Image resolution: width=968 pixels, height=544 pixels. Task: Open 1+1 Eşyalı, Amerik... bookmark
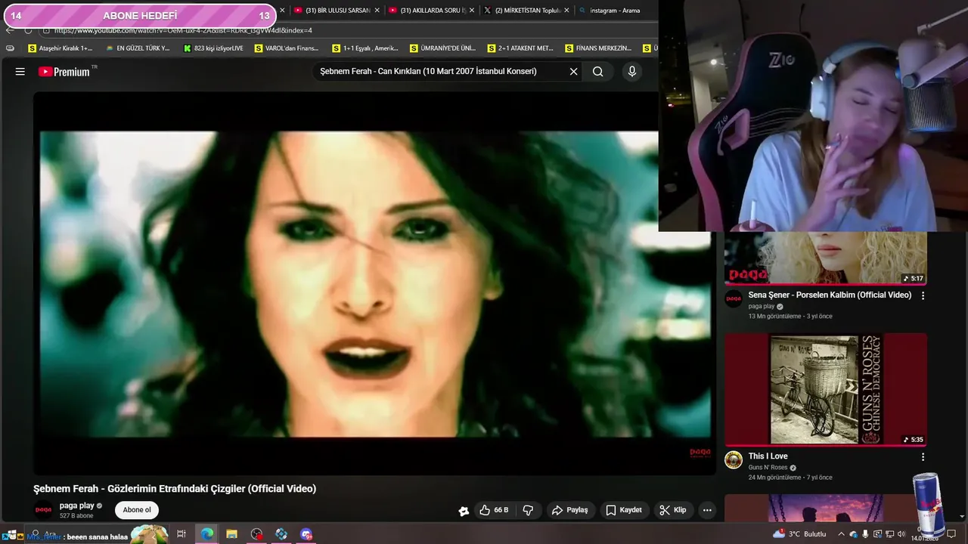tap(365, 48)
